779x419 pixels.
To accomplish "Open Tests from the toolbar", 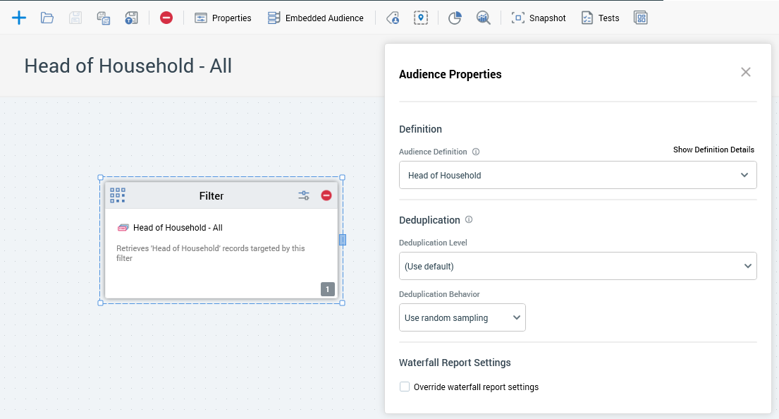I will pos(600,18).
